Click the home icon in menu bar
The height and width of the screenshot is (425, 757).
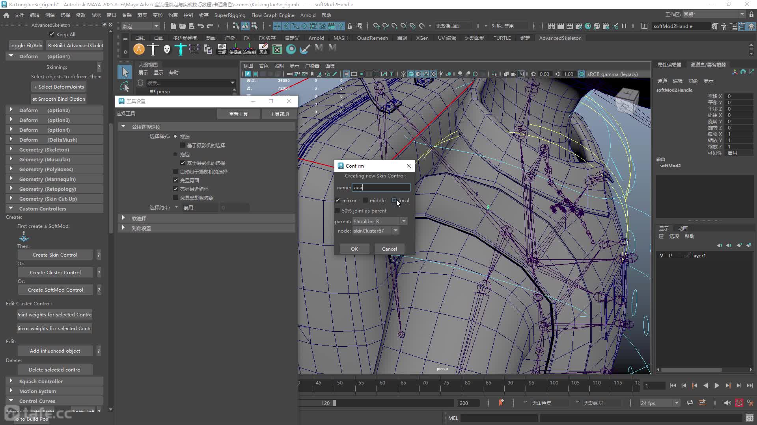coord(6,15)
